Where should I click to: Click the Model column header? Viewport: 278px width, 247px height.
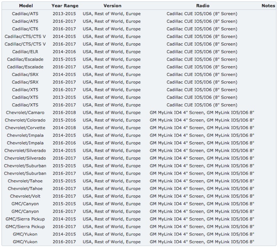point(26,6)
